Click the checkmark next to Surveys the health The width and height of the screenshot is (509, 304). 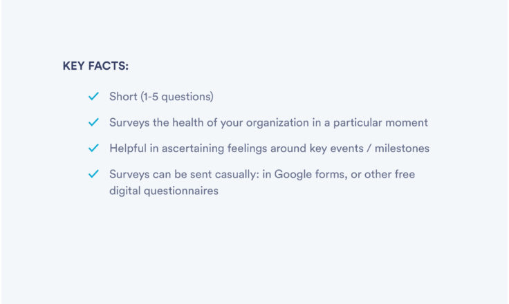[x=93, y=122]
